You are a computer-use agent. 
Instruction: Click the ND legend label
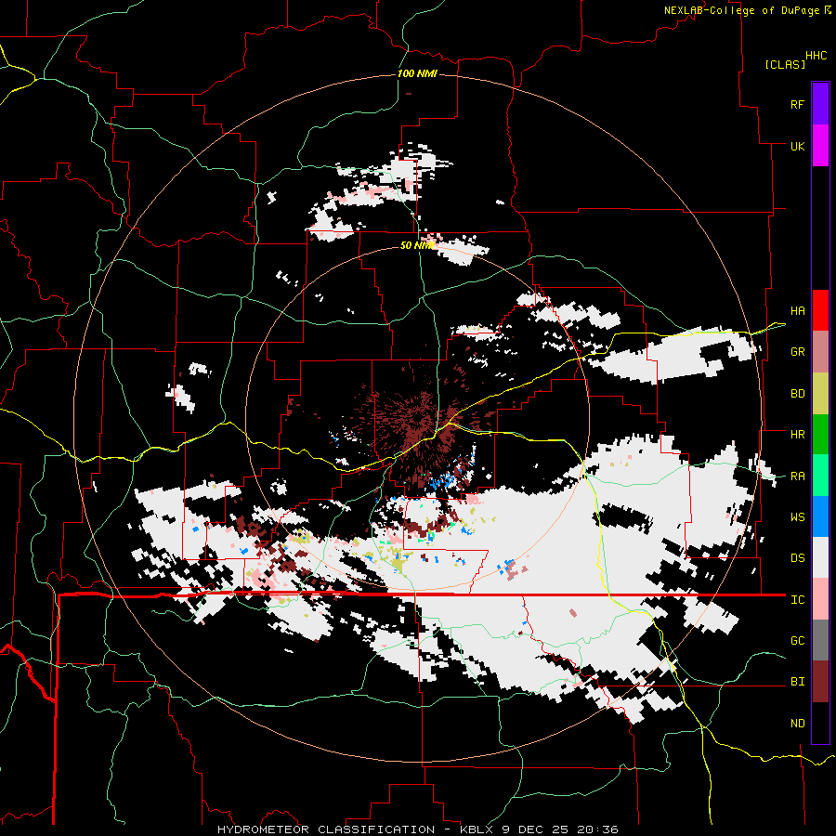coord(797,724)
